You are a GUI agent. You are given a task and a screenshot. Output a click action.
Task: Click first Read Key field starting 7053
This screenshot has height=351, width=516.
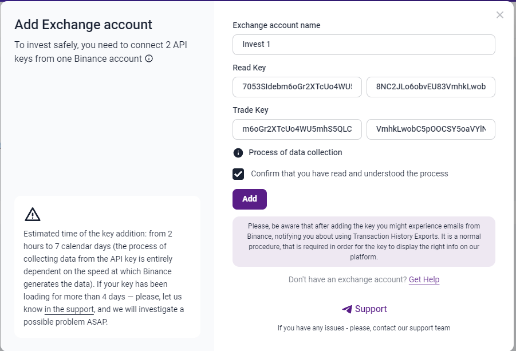297,87
